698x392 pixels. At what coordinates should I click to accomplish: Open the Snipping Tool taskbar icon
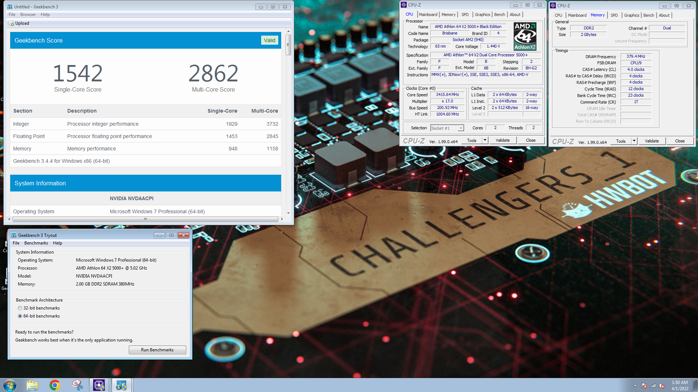(x=77, y=385)
